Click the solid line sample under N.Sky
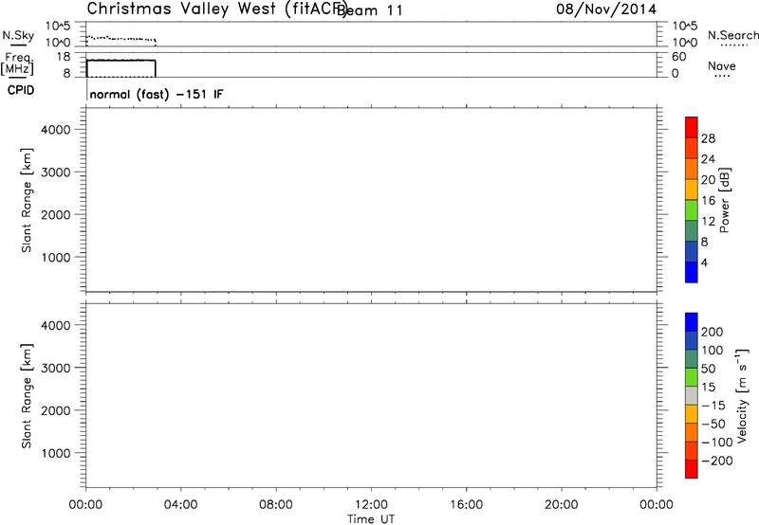759x525 pixels. pos(18,45)
